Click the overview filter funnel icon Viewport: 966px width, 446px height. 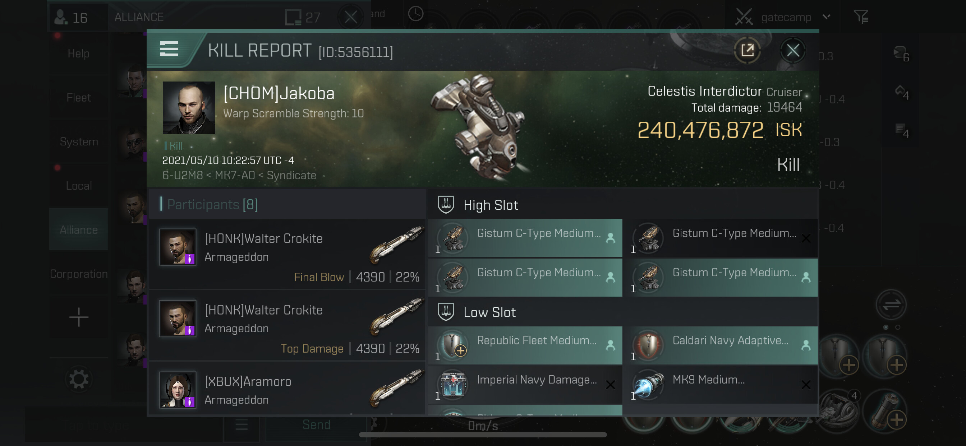tap(861, 17)
